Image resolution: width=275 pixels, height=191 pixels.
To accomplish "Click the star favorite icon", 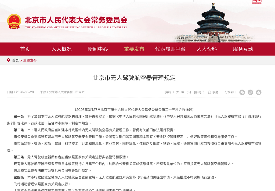I will tap(209, 92).
